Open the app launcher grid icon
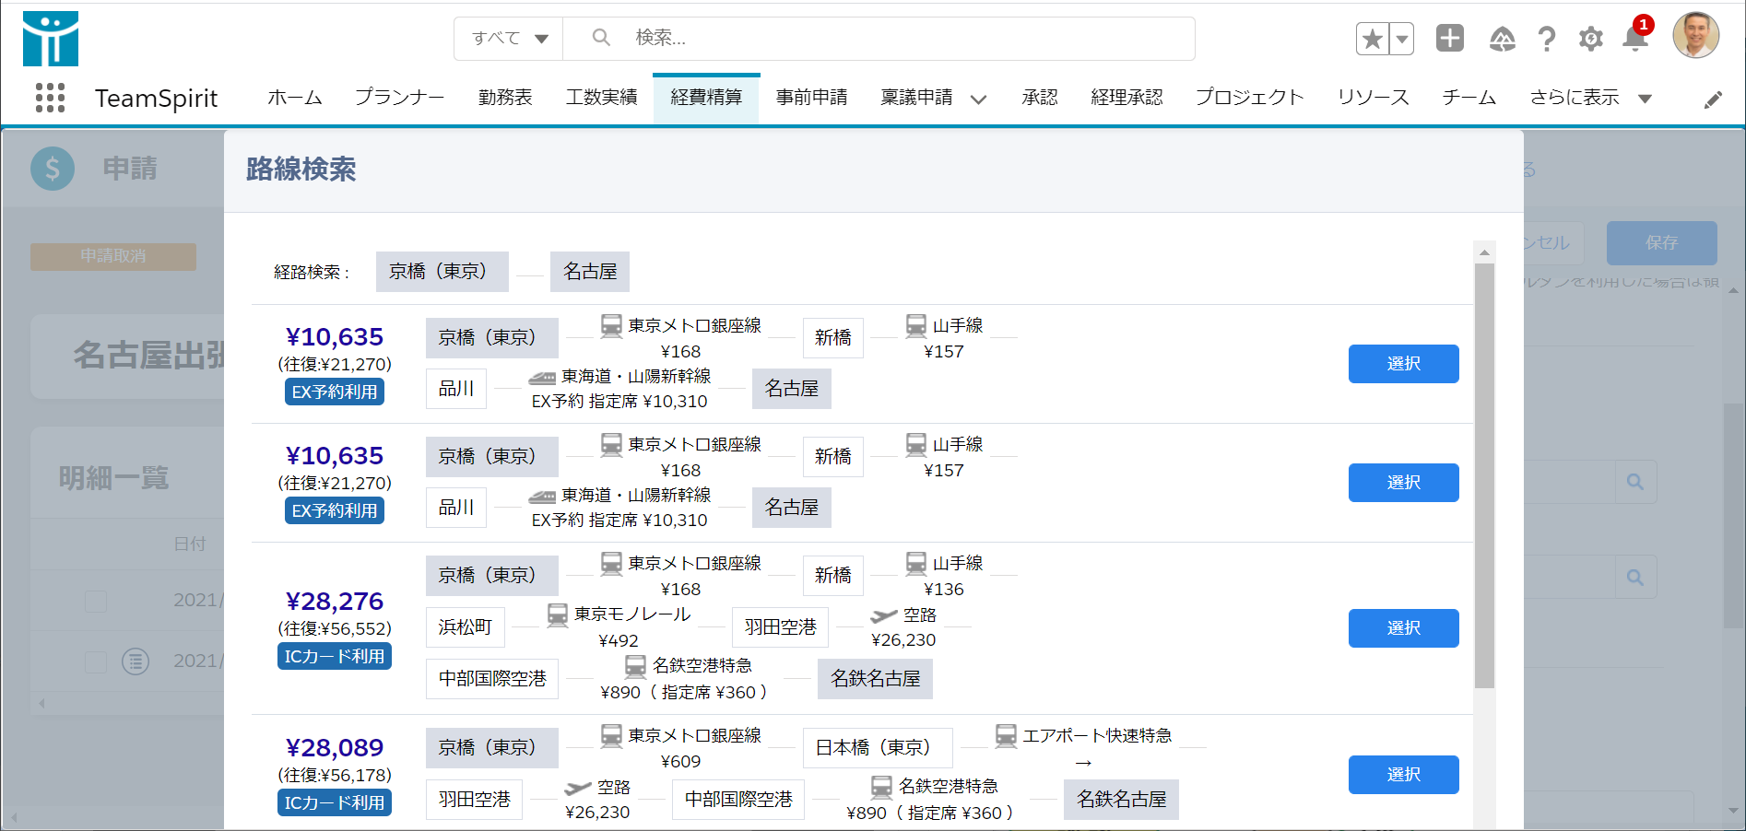The height and width of the screenshot is (831, 1746). tap(50, 98)
